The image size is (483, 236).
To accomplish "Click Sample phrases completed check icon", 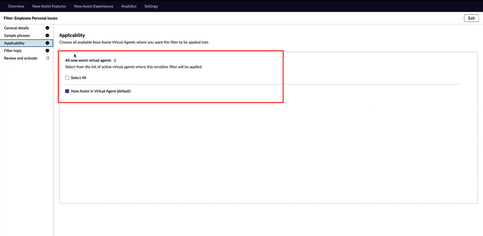I will coord(48,36).
